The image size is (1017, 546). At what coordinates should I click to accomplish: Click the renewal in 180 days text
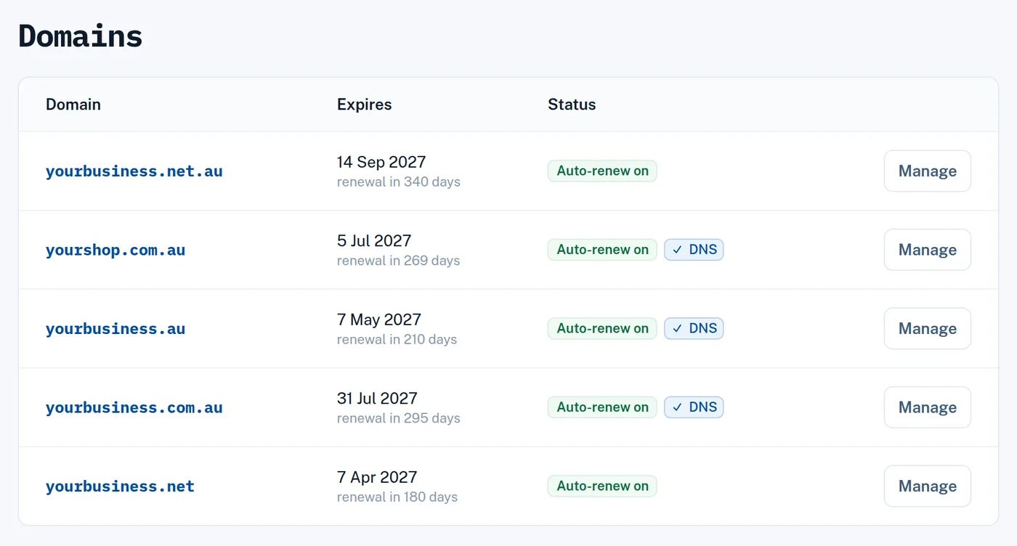click(397, 497)
